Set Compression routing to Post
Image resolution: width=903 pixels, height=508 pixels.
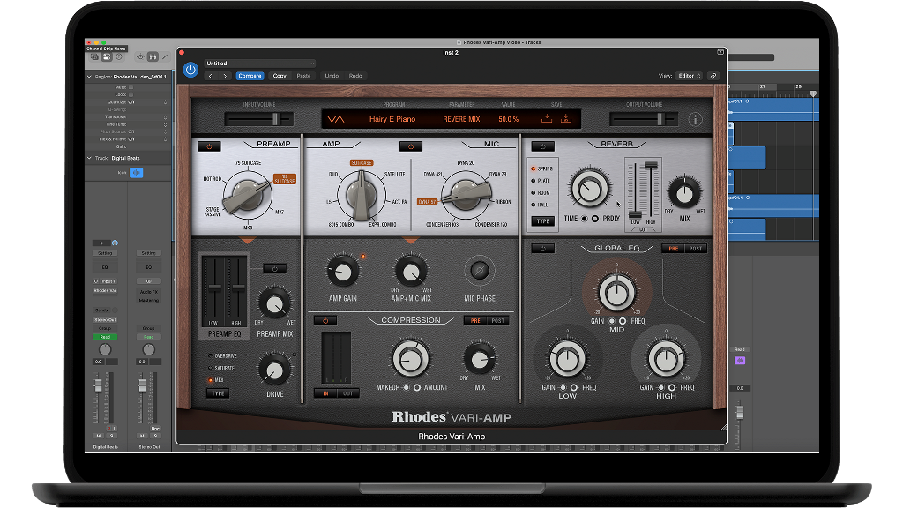[497, 321]
